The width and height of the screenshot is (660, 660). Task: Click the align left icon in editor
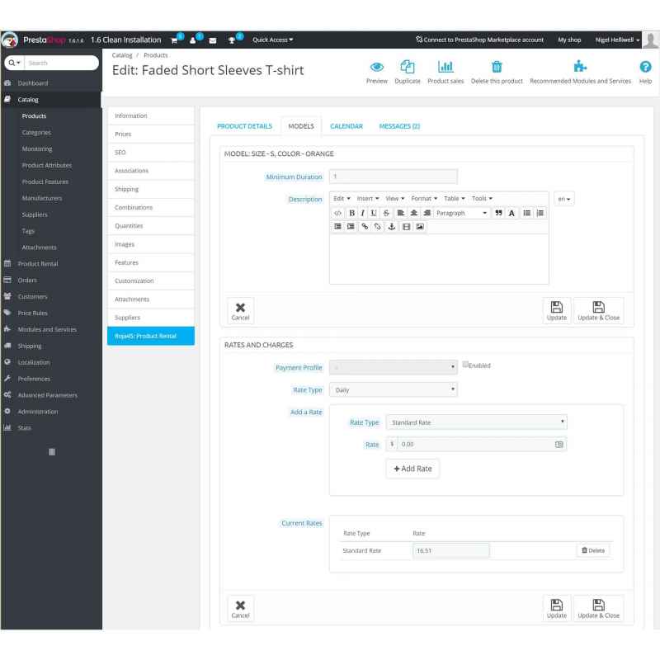click(401, 213)
